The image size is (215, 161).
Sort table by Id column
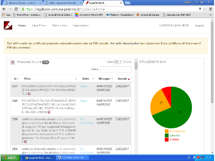[16, 79]
